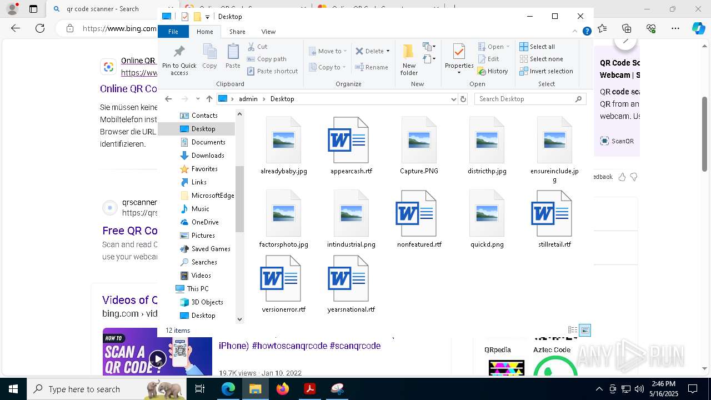711x400 pixels.
Task: Click Cut in Clipboard group
Action: point(257,47)
